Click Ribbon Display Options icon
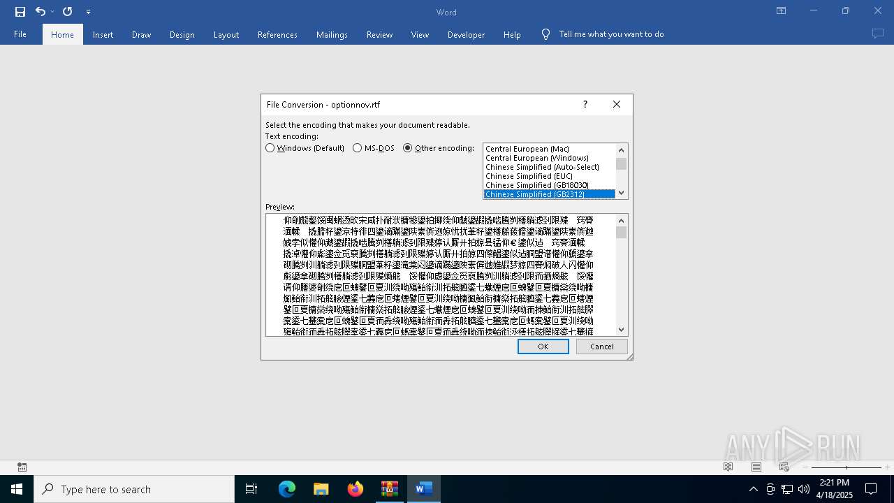The height and width of the screenshot is (503, 894). pos(782,10)
